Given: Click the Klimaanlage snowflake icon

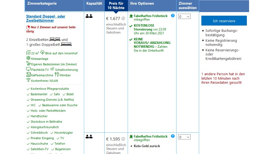Looking at the screenshot, I should tap(28, 58).
